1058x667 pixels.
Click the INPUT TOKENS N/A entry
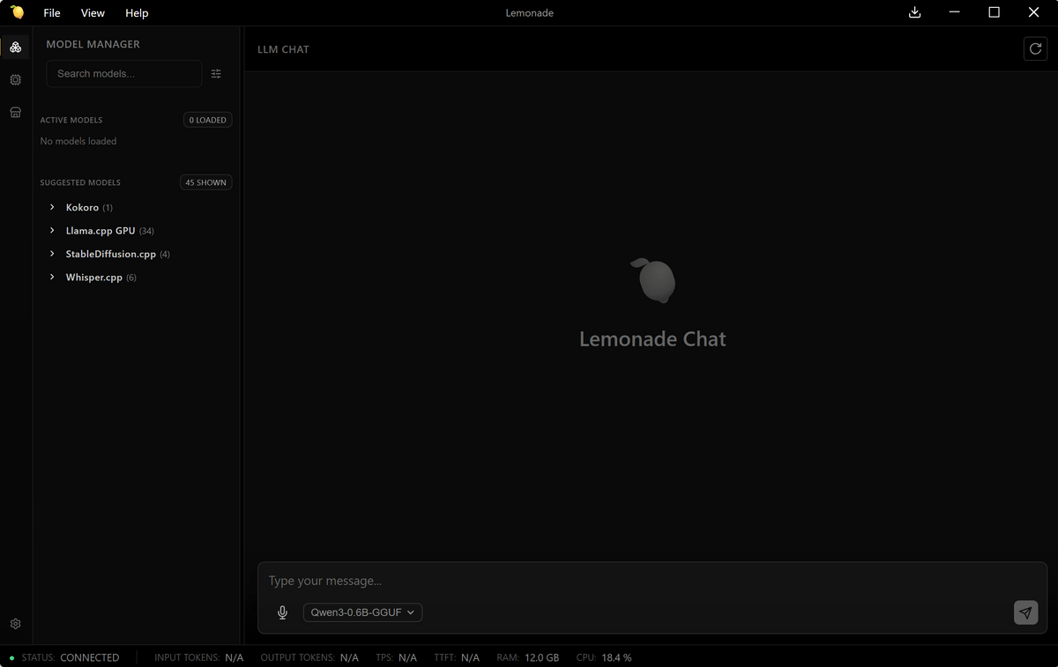(x=199, y=657)
